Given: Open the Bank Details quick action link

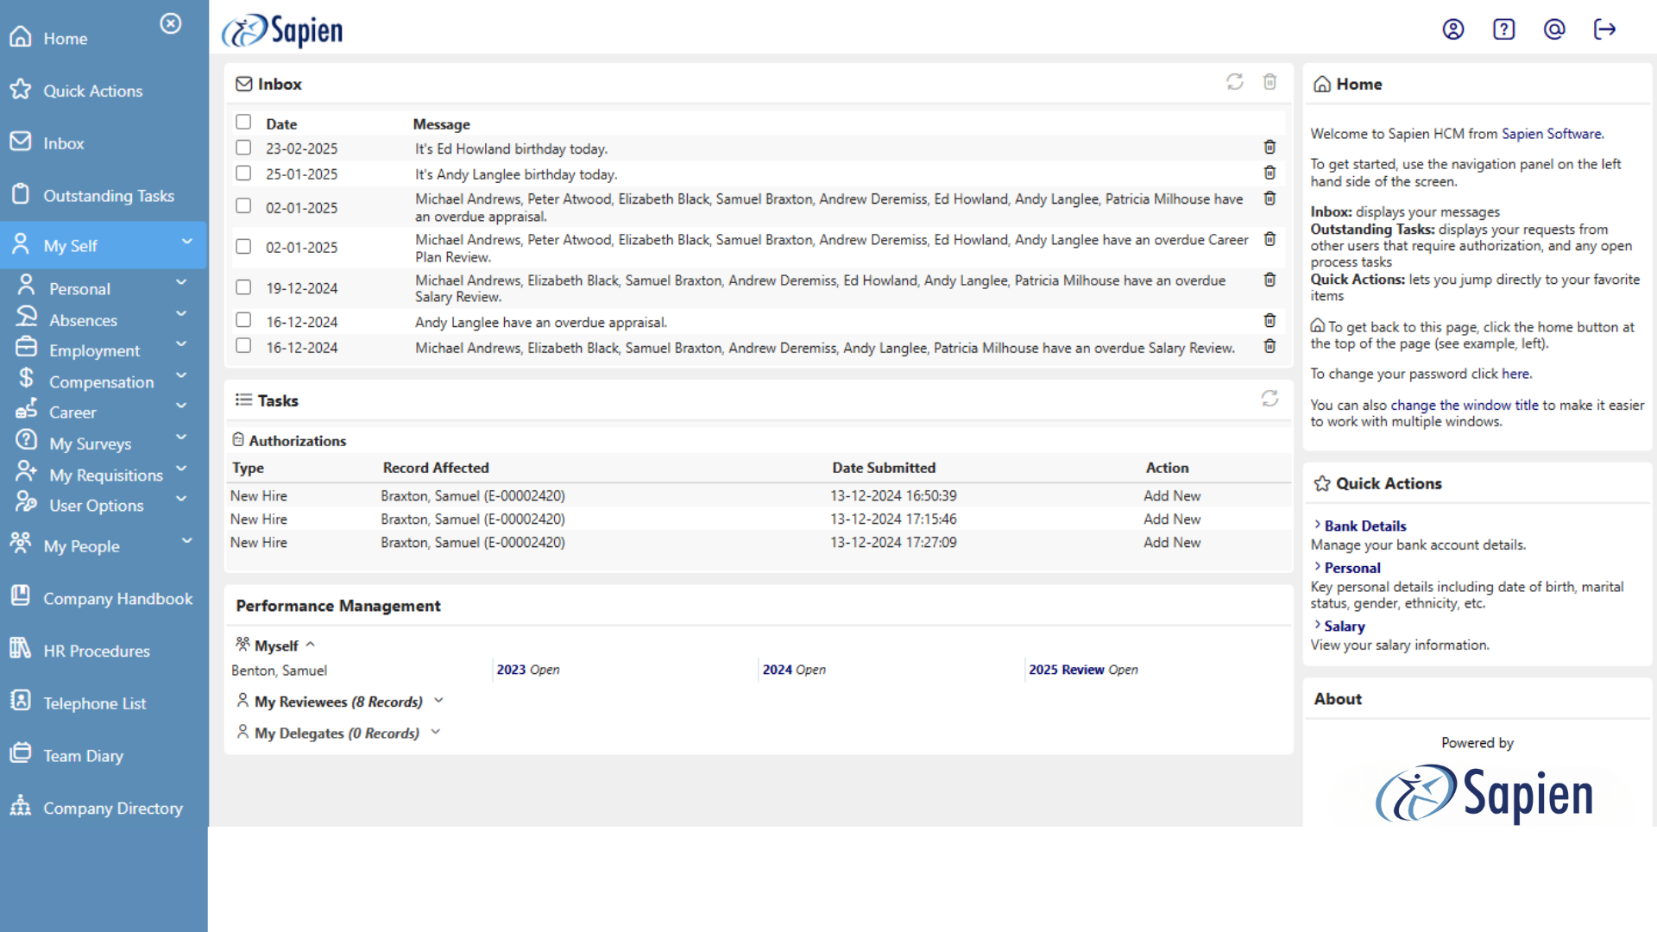Looking at the screenshot, I should tap(1364, 526).
